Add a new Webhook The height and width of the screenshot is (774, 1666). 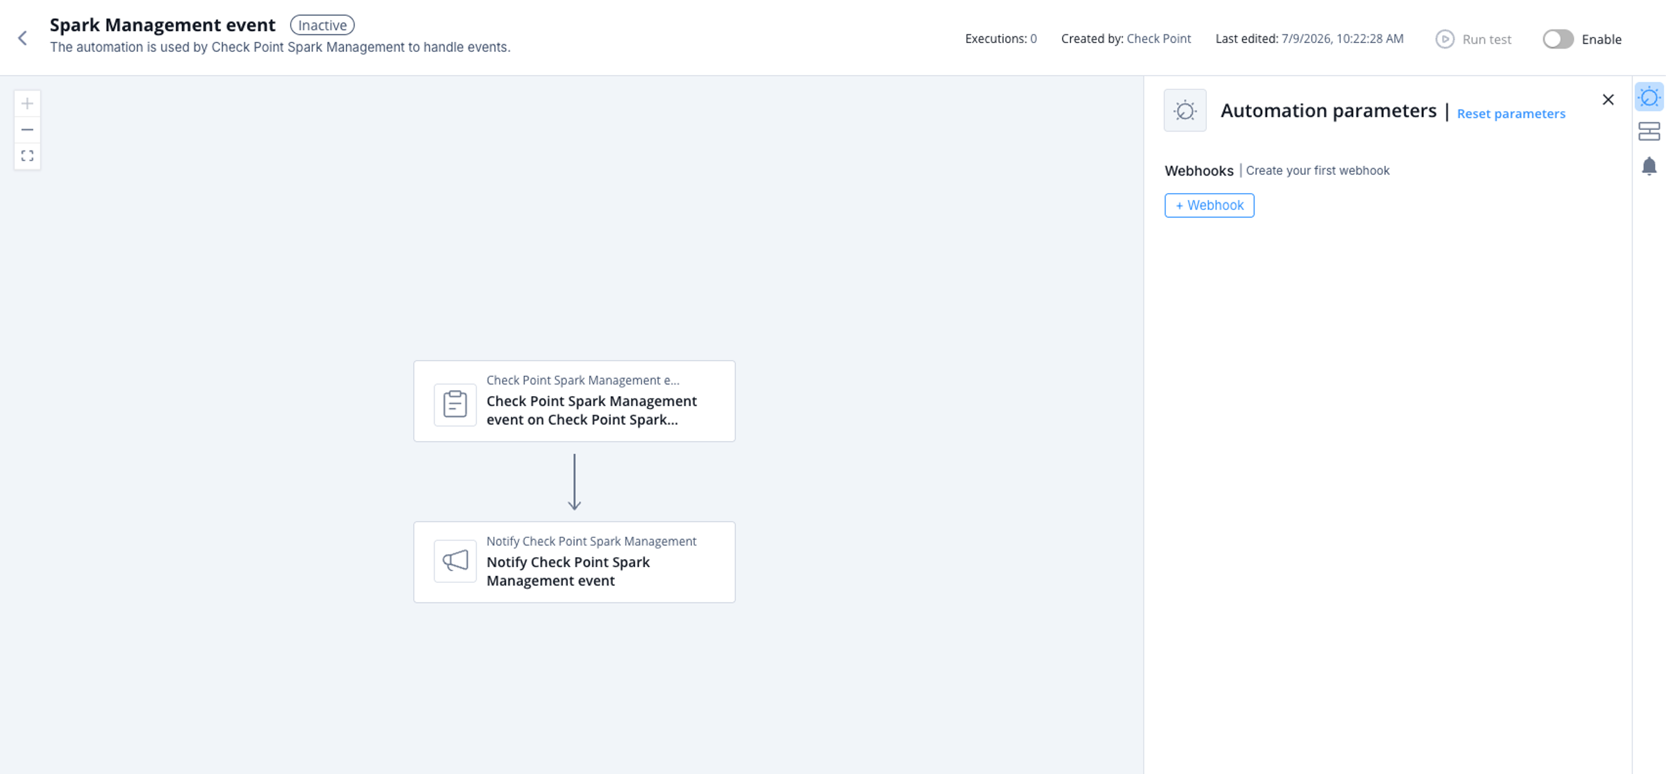point(1209,206)
